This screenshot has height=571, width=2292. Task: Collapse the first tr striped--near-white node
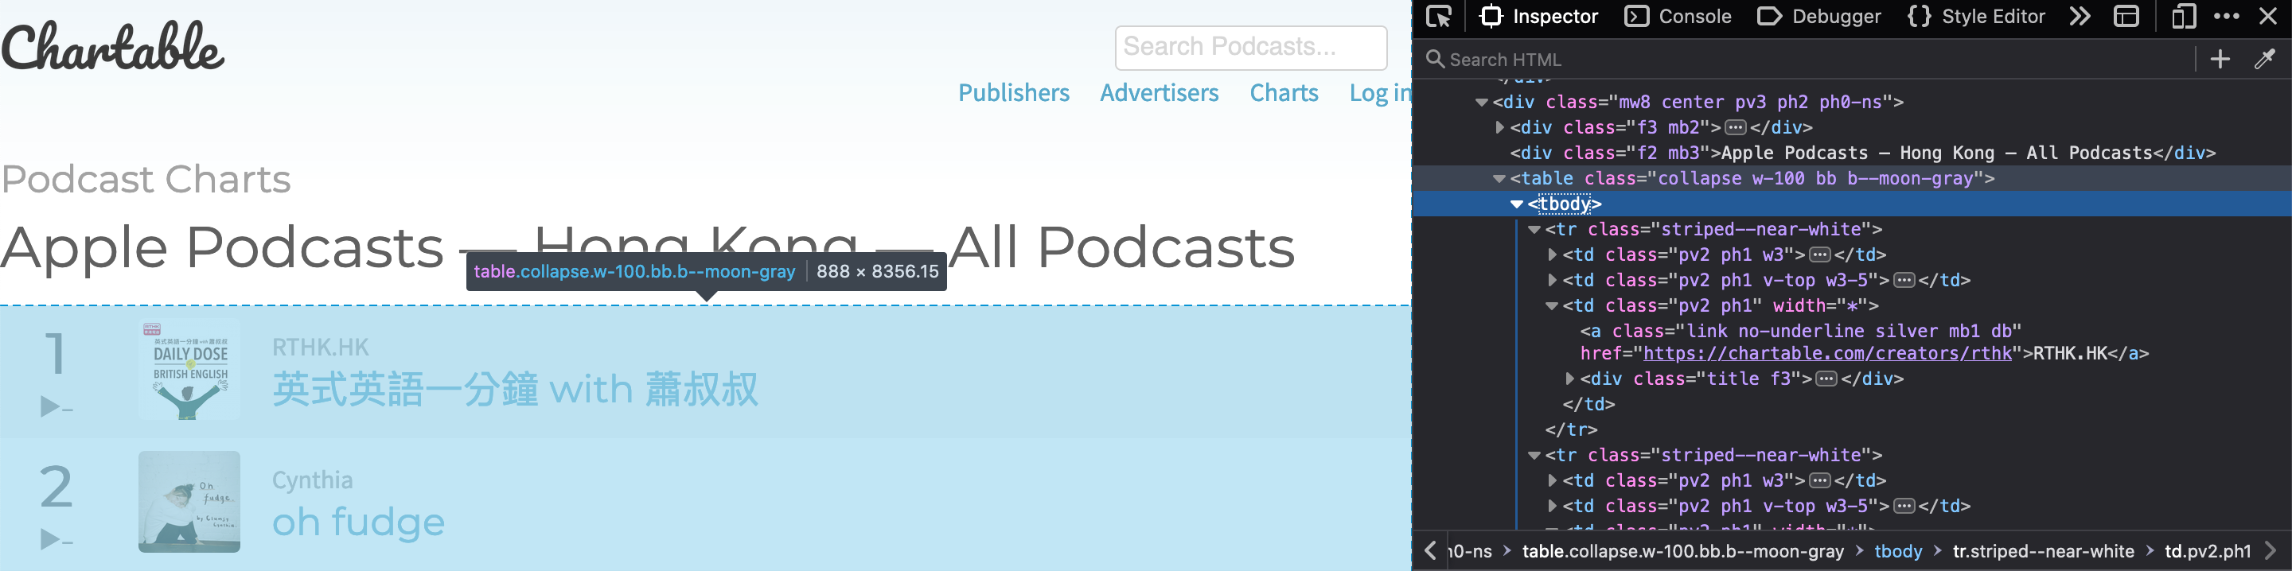pyautogui.click(x=1534, y=231)
